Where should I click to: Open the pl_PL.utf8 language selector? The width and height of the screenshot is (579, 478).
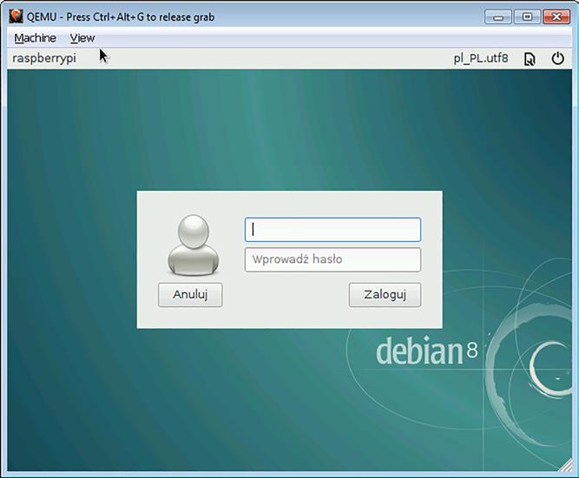pos(481,58)
